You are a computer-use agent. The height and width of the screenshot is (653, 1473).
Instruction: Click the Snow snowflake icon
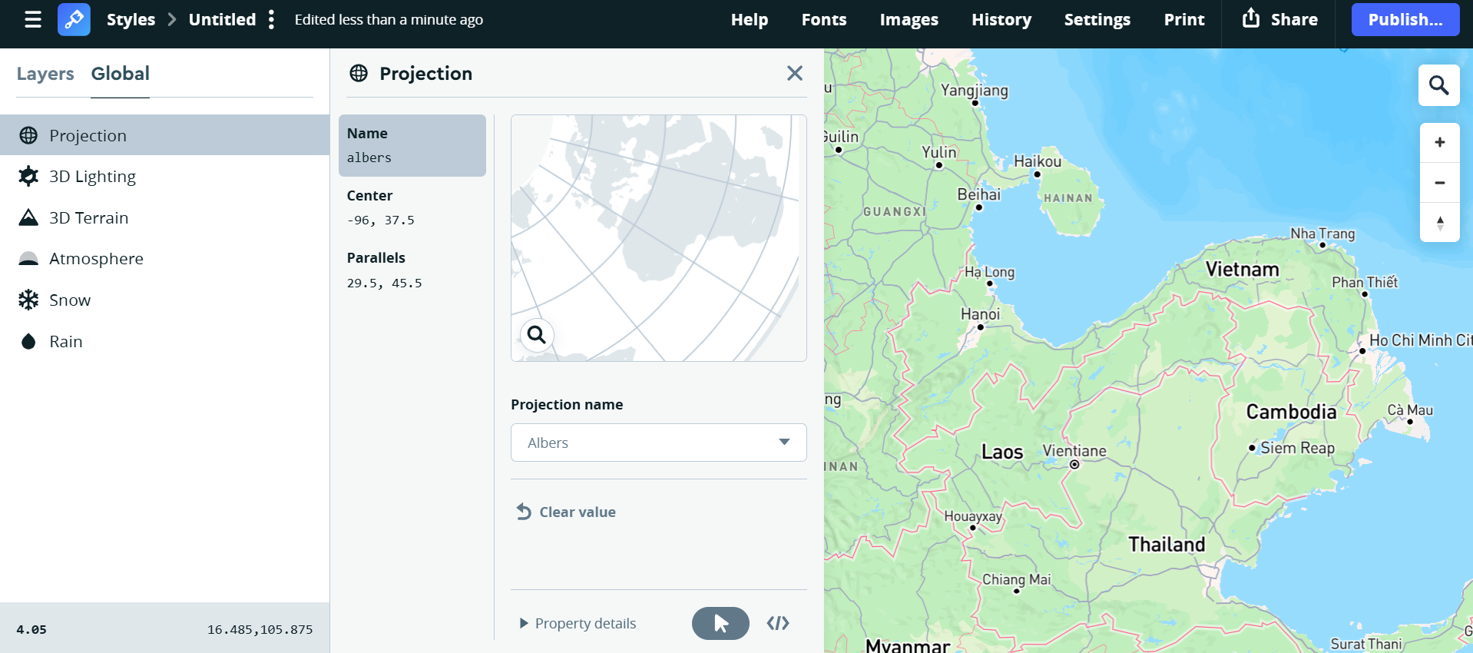coord(28,300)
